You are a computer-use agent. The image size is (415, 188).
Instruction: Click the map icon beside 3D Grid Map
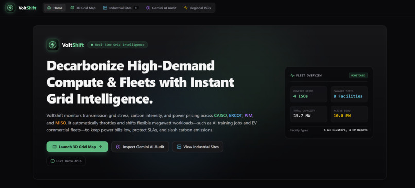pyautogui.click(x=72, y=8)
